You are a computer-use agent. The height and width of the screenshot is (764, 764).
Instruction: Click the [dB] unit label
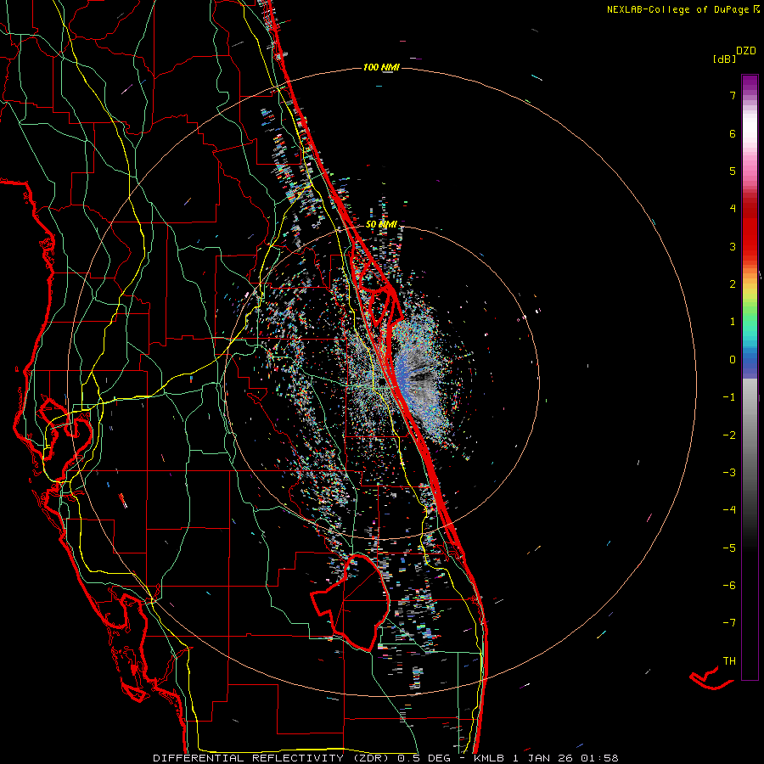point(724,59)
